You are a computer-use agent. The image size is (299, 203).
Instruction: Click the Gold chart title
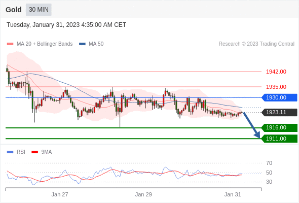click(14, 10)
